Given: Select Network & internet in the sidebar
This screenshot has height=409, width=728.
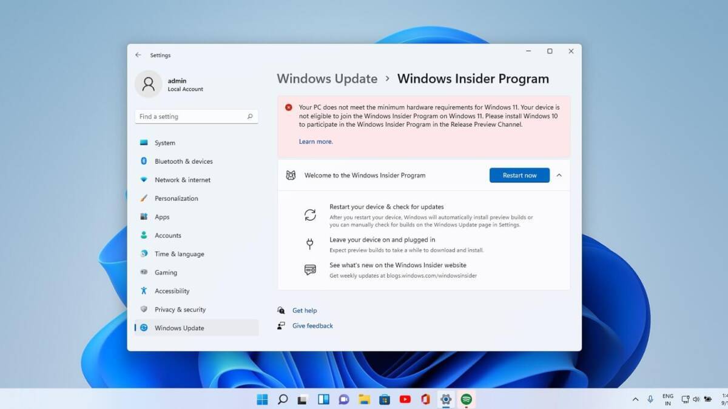Looking at the screenshot, I should coord(197,180).
